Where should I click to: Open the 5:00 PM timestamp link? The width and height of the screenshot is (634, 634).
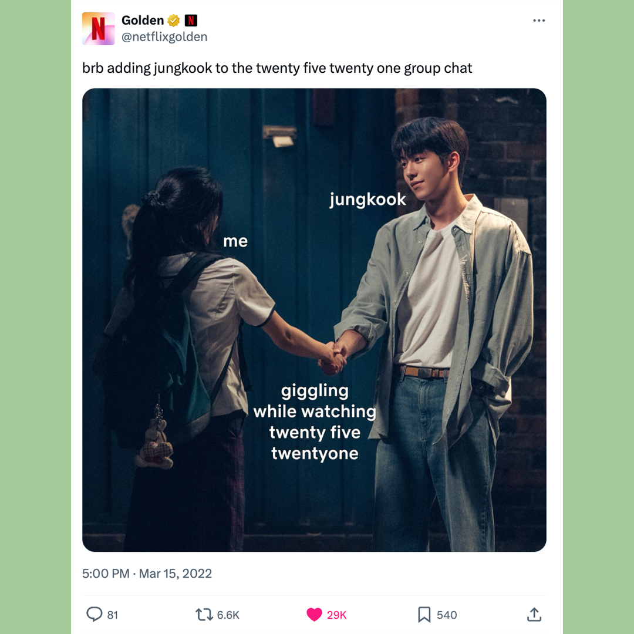[106, 574]
